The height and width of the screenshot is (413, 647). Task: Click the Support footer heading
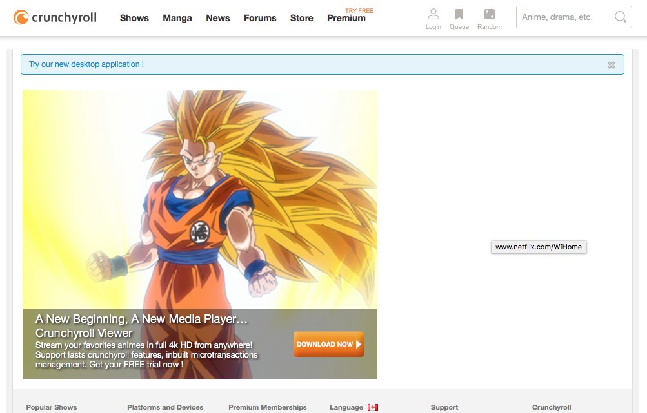pos(444,407)
